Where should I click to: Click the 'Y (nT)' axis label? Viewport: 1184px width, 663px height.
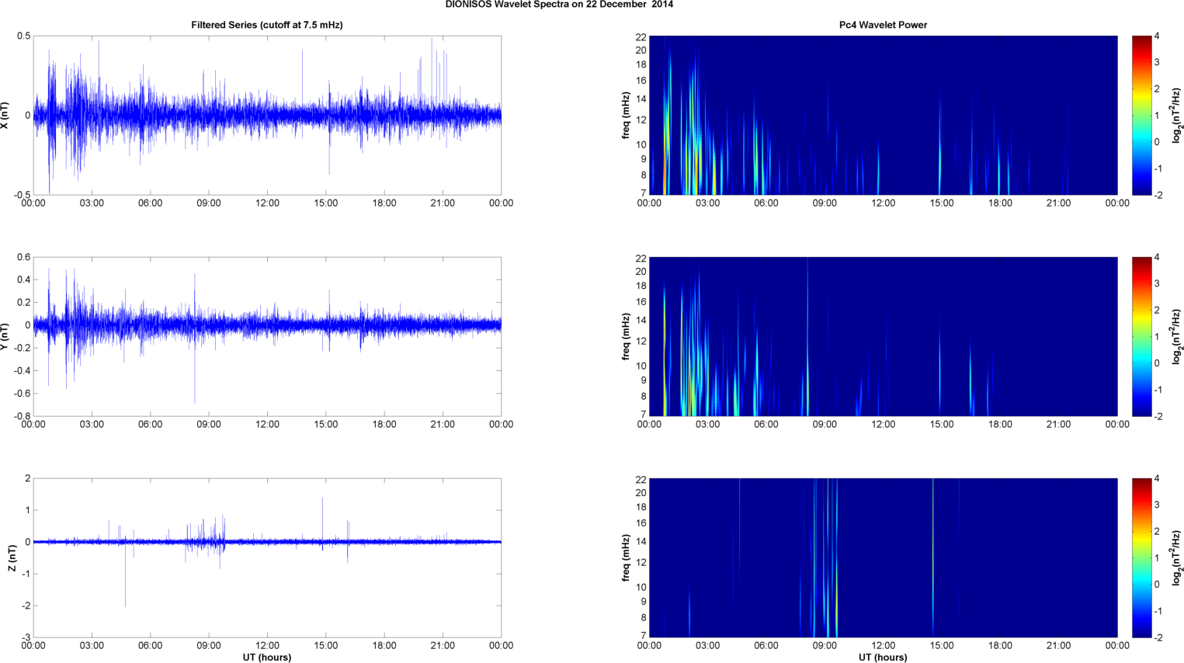point(5,337)
